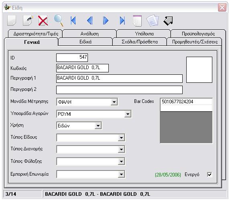Delete record with the red X icon
230x201 pixels.
pyautogui.click(x=43, y=21)
